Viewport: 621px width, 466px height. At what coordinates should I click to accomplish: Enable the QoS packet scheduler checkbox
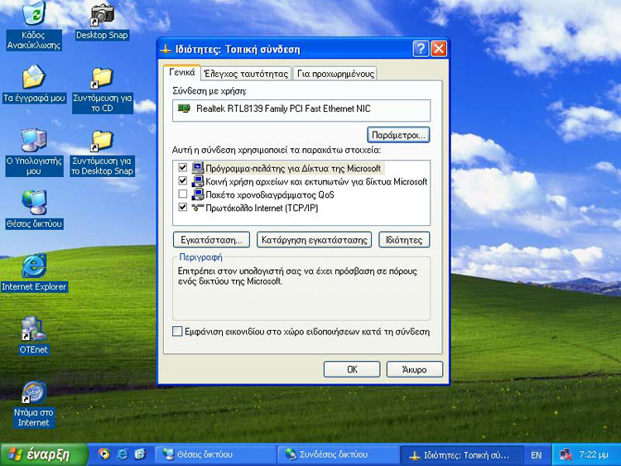click(x=183, y=194)
